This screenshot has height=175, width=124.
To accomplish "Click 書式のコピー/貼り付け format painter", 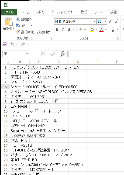I will click(x=33, y=32).
